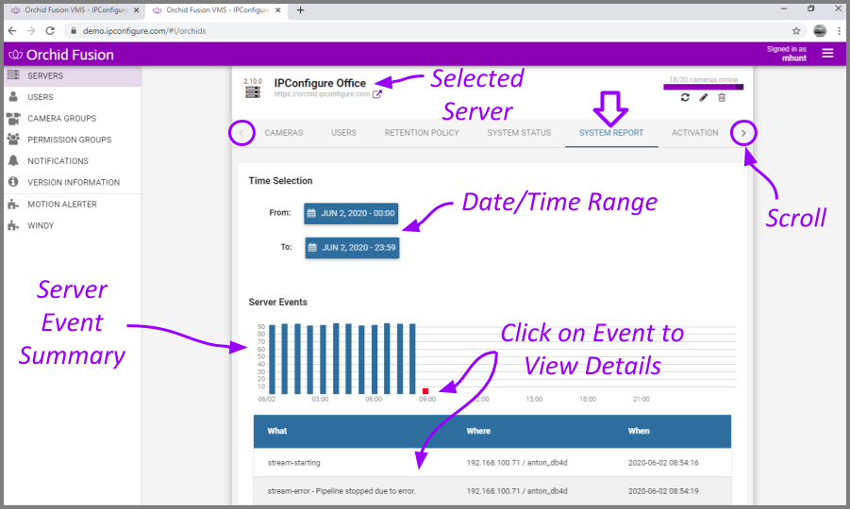The height and width of the screenshot is (509, 850).
Task: Go back in browser
Action: point(12,31)
